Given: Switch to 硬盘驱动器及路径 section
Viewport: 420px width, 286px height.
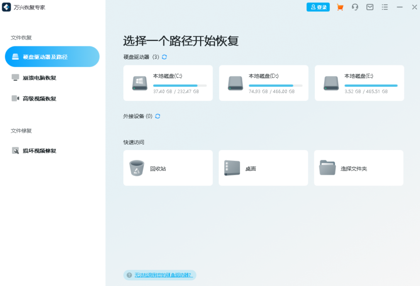Looking at the screenshot, I should tap(46, 56).
